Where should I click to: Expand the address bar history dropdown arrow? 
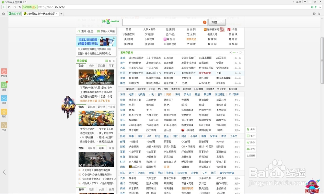320,7
